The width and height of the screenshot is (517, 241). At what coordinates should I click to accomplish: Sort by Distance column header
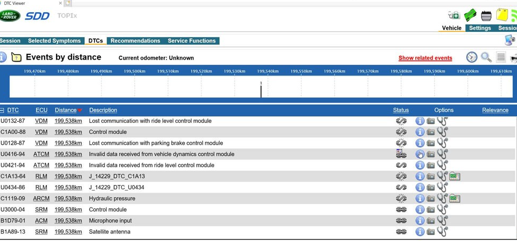(x=66, y=110)
